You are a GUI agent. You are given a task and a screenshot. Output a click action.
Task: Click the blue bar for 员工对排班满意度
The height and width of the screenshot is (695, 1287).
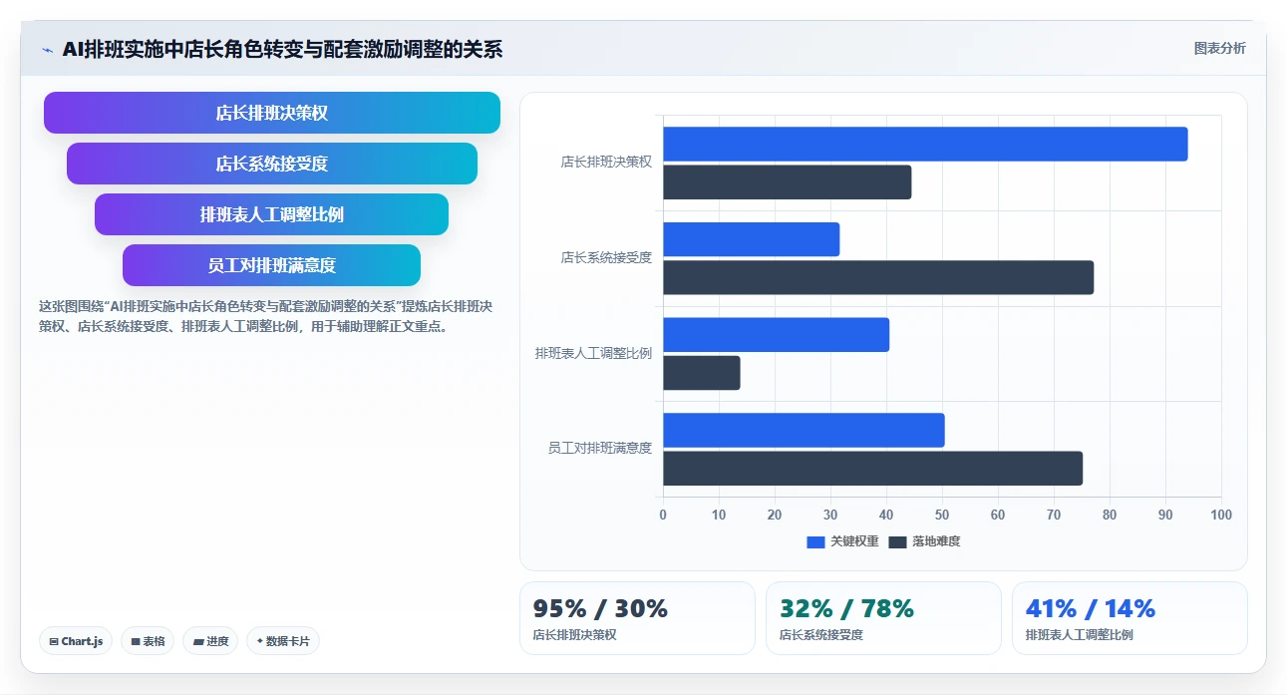804,430
